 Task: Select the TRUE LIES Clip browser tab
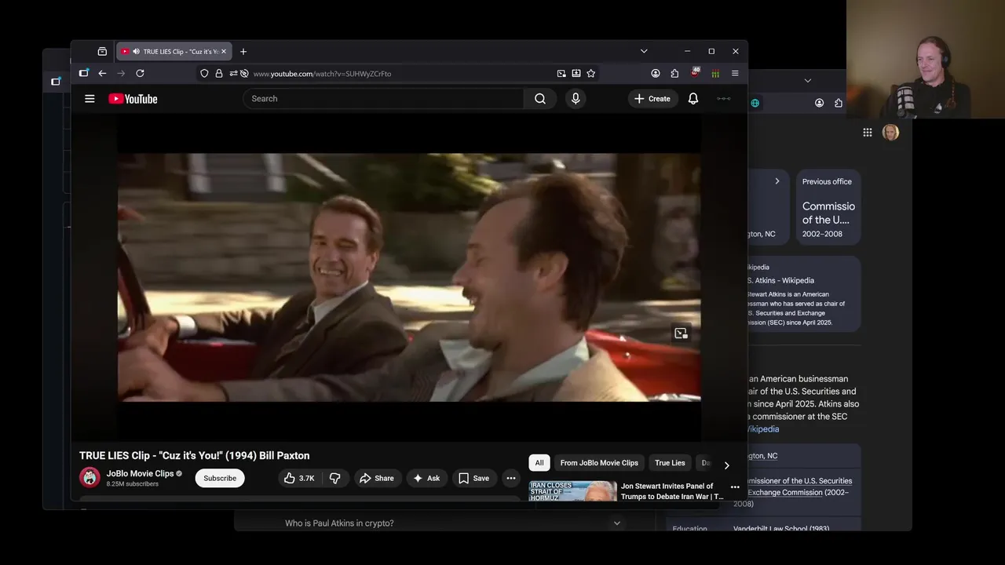[174, 51]
